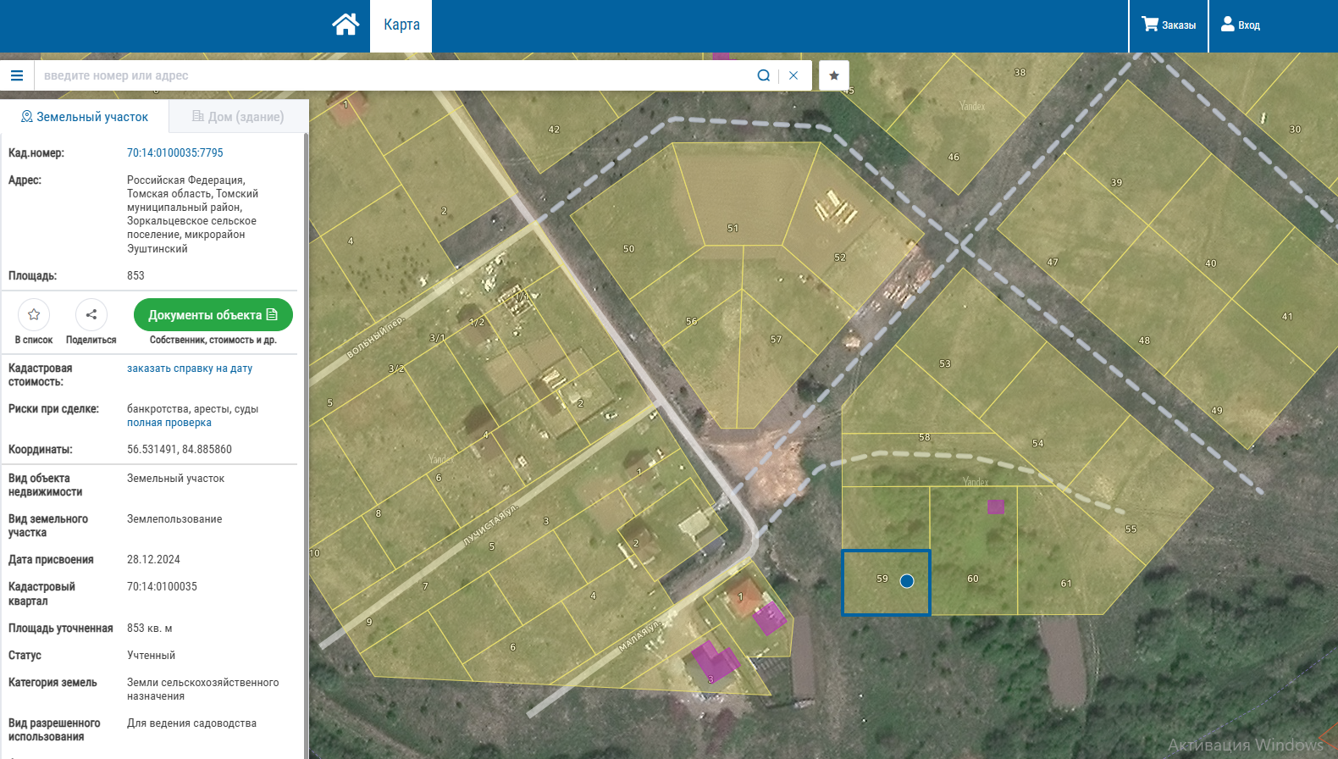Click the home icon in header
This screenshot has height=759, width=1338.
pos(346,25)
